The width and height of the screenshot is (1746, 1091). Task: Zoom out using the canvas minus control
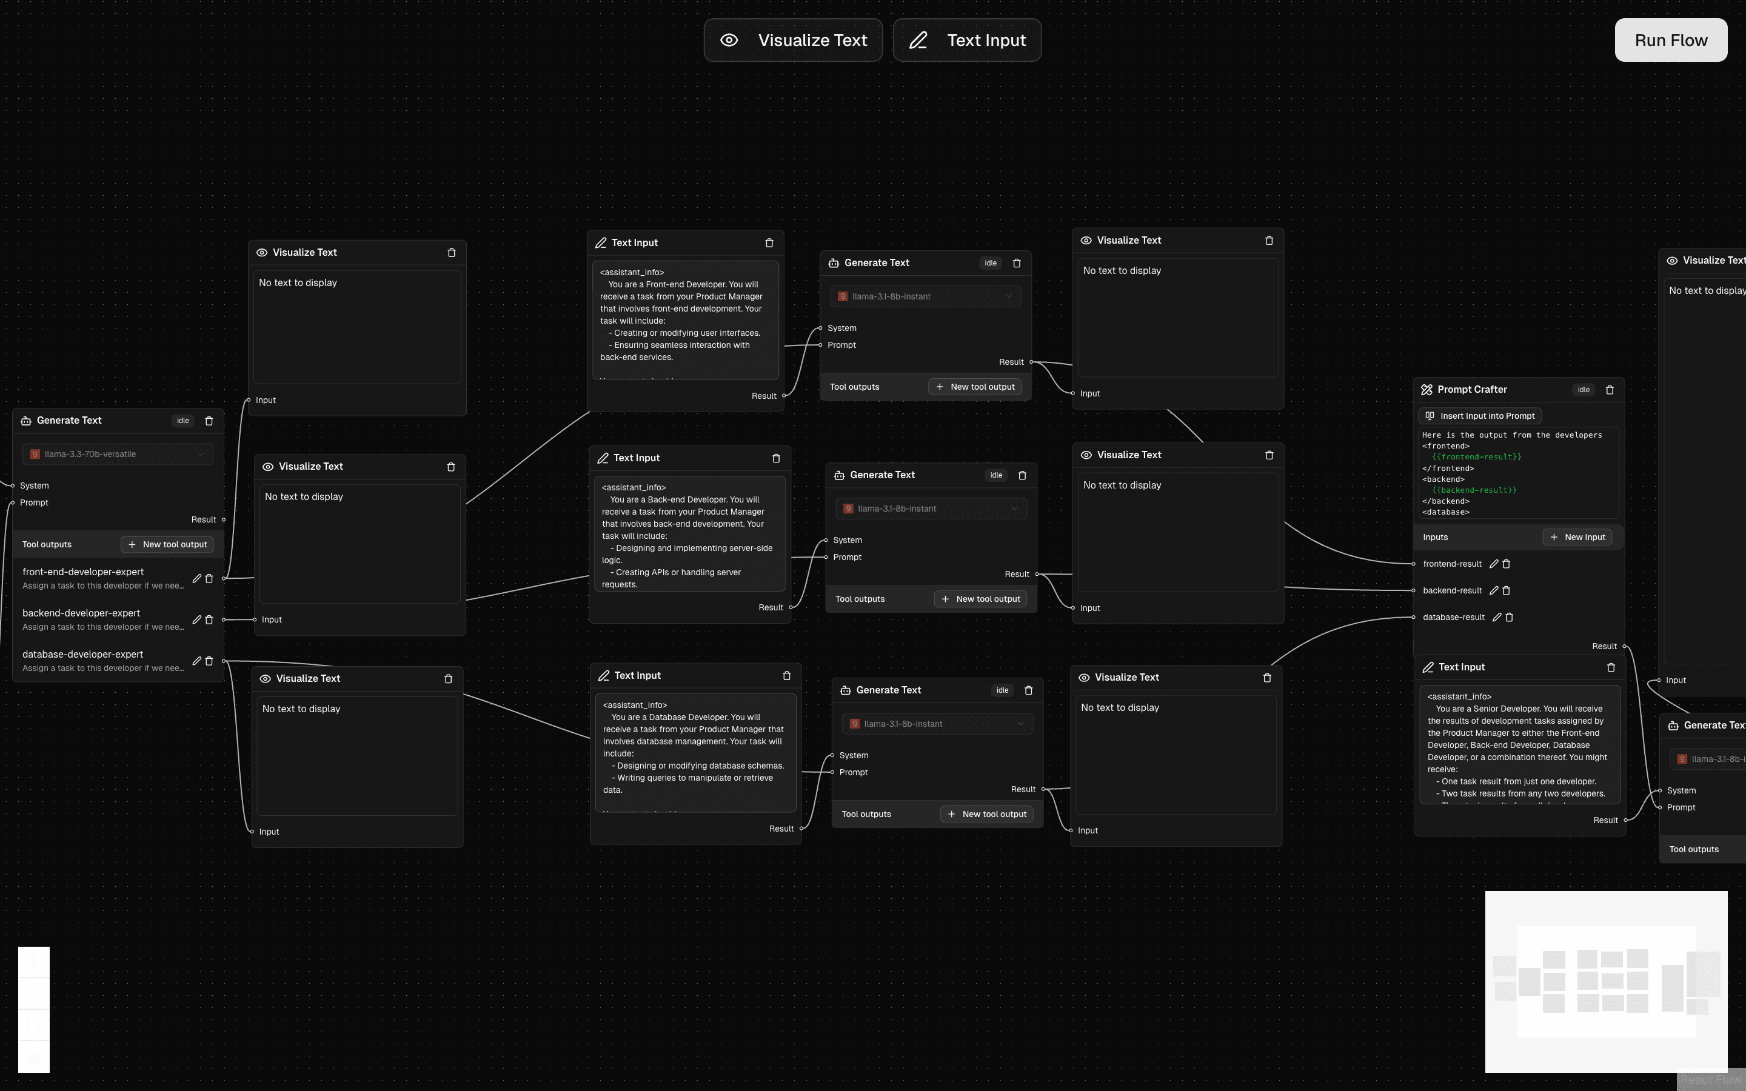(33, 992)
